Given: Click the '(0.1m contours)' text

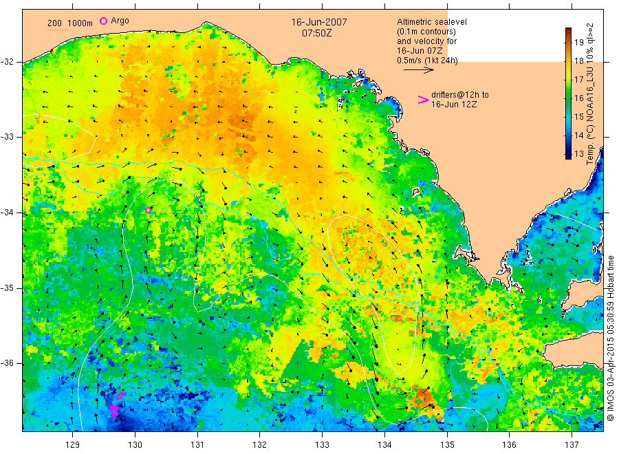Looking at the screenshot, I should [x=426, y=32].
